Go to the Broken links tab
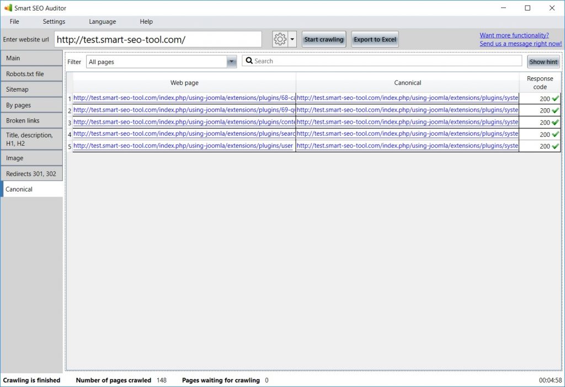The image size is (565, 387). pyautogui.click(x=31, y=120)
